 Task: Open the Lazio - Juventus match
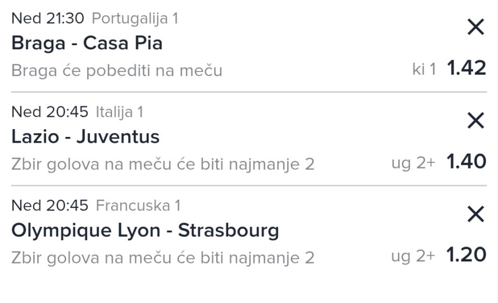tap(85, 136)
